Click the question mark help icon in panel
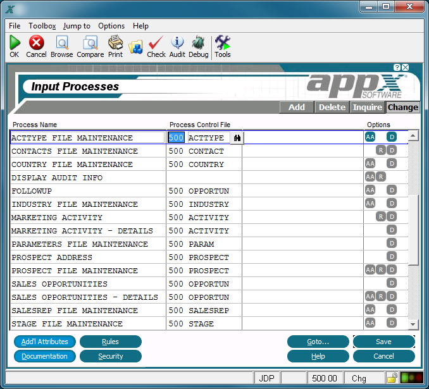Viewport: 429px width, 389px height. point(397,67)
